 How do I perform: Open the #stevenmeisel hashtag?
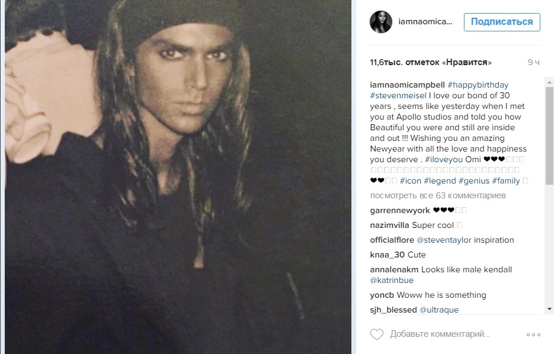398,96
